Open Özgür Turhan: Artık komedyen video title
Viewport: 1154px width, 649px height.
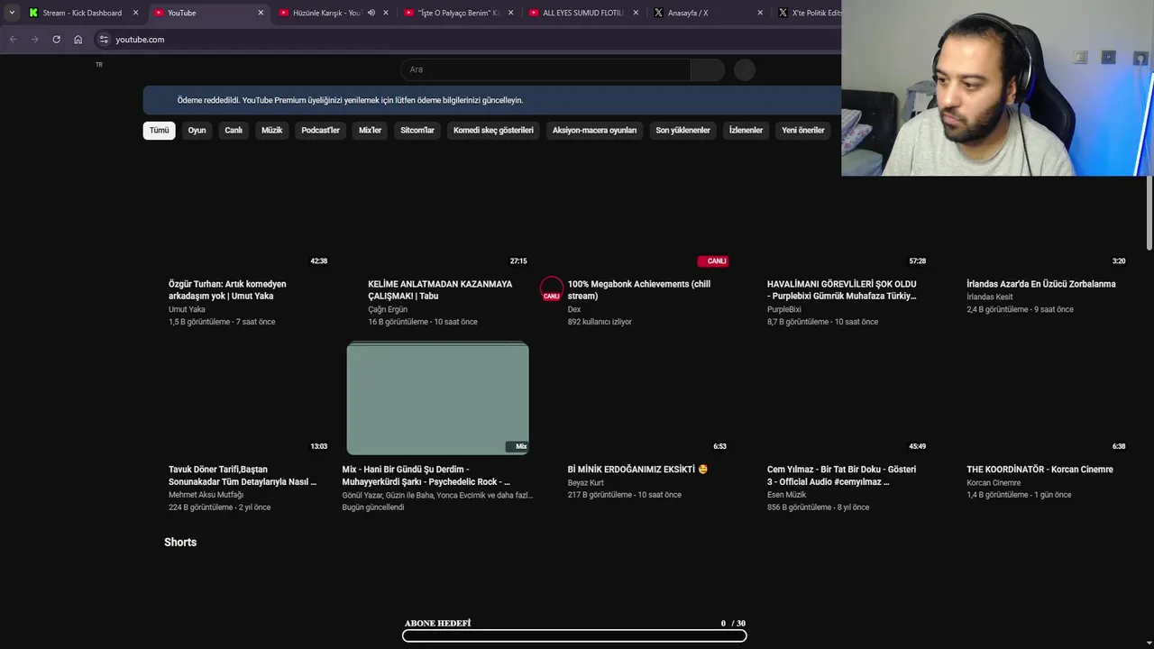click(227, 290)
